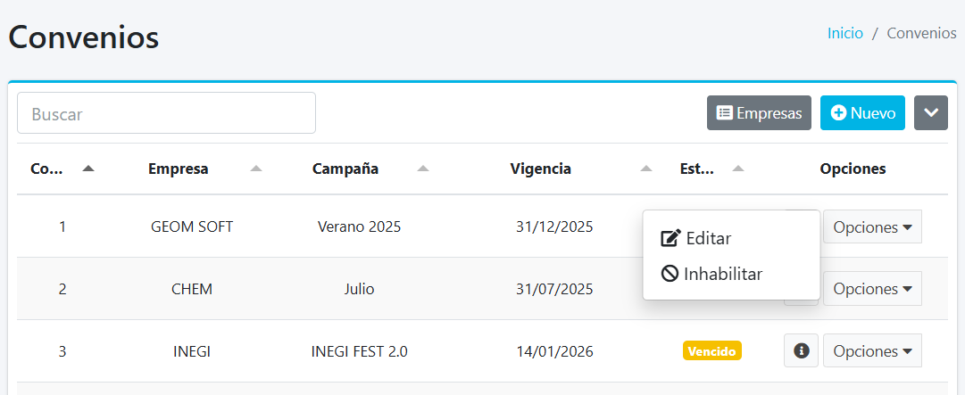The image size is (965, 395).
Task: Go to Inicio via breadcrumb link
Action: click(x=844, y=33)
